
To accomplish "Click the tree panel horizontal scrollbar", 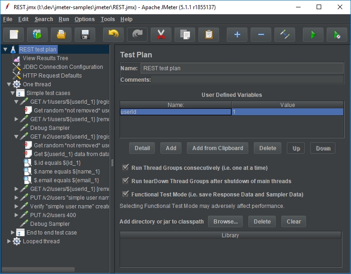I will click(x=38, y=269).
